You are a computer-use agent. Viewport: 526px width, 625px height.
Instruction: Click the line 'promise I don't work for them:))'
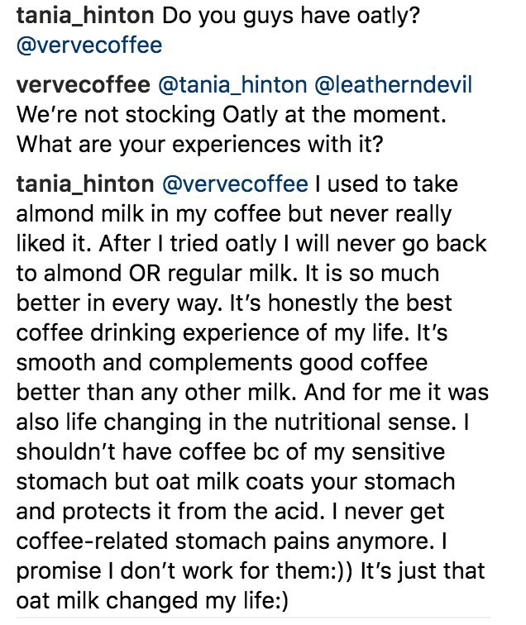click(184, 570)
